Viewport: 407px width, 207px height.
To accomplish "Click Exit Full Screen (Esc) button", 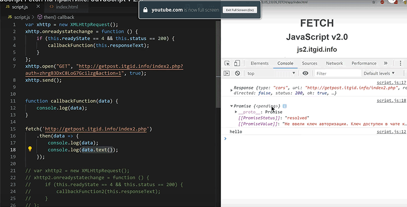I will coord(240,10).
